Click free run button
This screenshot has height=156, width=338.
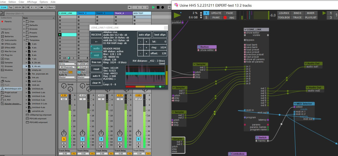(x=96, y=62)
